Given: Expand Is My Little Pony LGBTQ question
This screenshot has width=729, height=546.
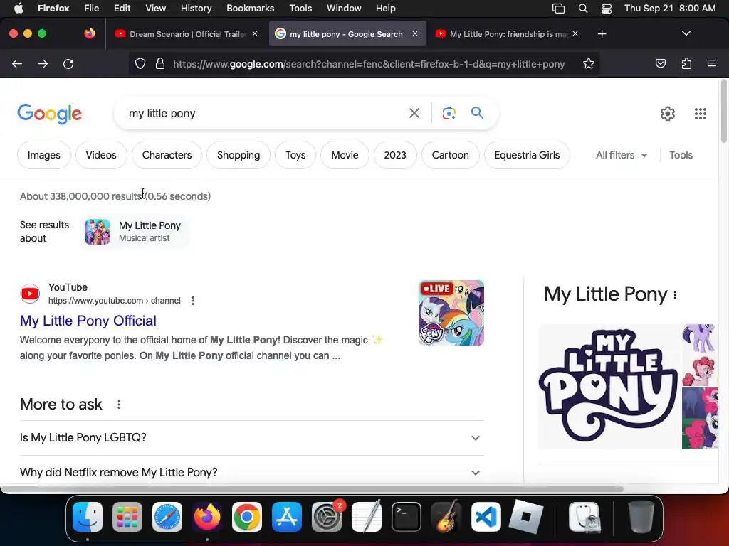Looking at the screenshot, I should tap(252, 438).
